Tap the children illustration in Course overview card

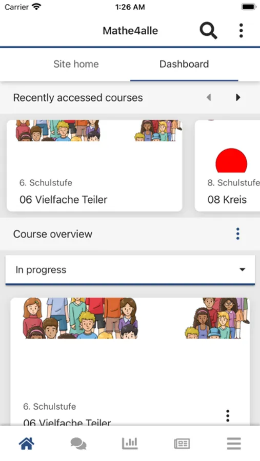coord(130,318)
